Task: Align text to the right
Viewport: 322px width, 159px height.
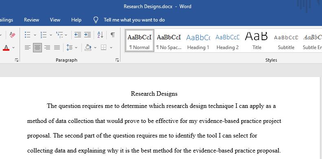Action: pyautogui.click(x=47, y=47)
